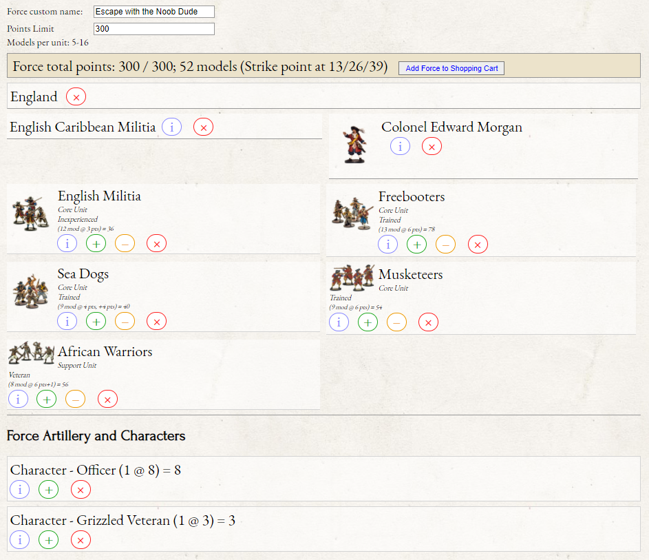The image size is (649, 560).
Task: Remove the Grizzled Veteran character
Action: 81,540
